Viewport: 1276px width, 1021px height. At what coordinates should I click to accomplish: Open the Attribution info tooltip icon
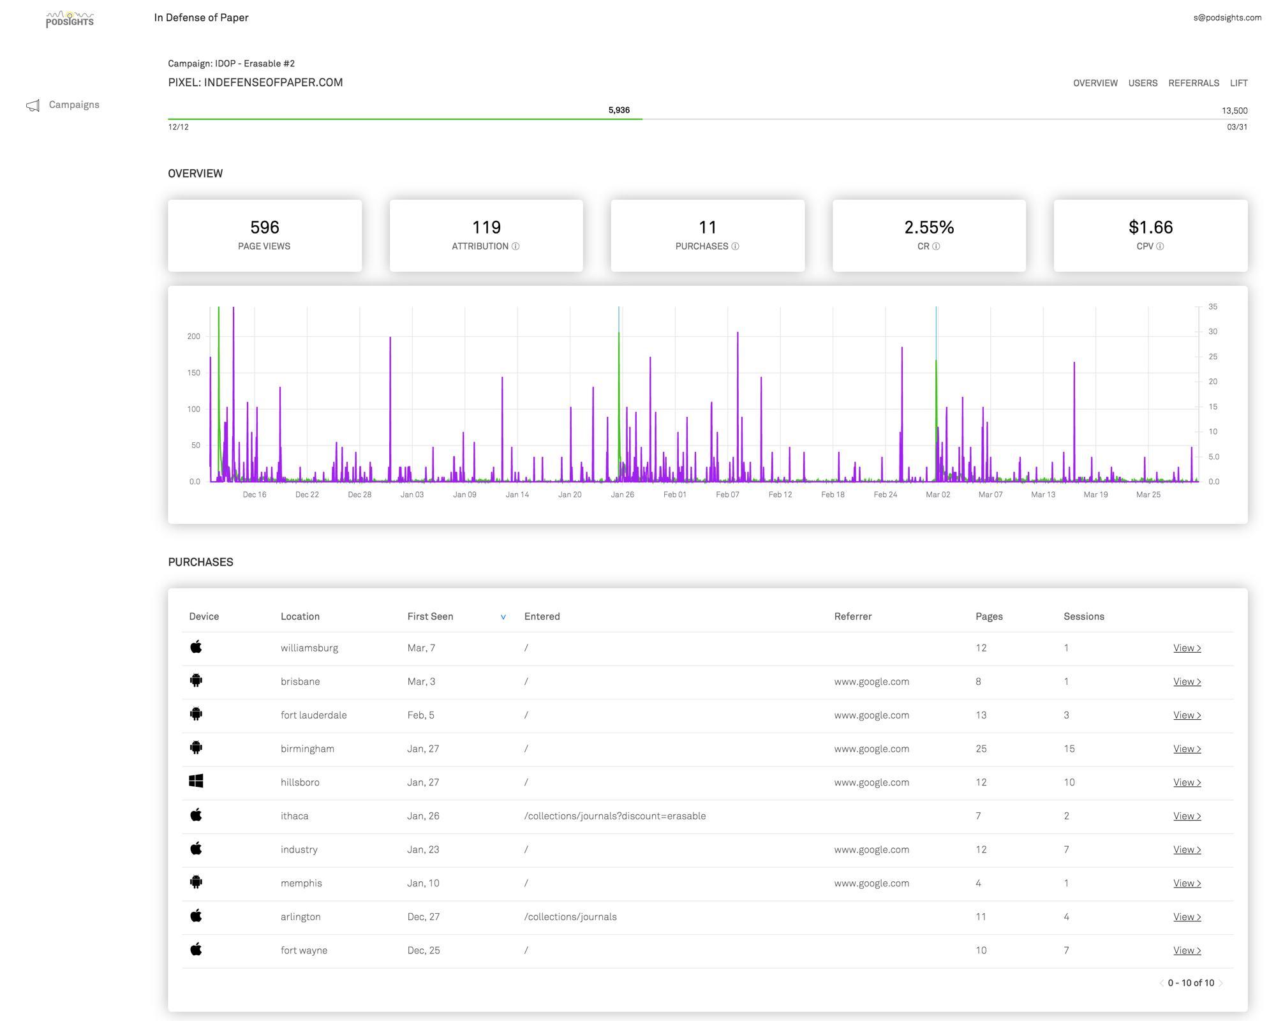point(516,246)
